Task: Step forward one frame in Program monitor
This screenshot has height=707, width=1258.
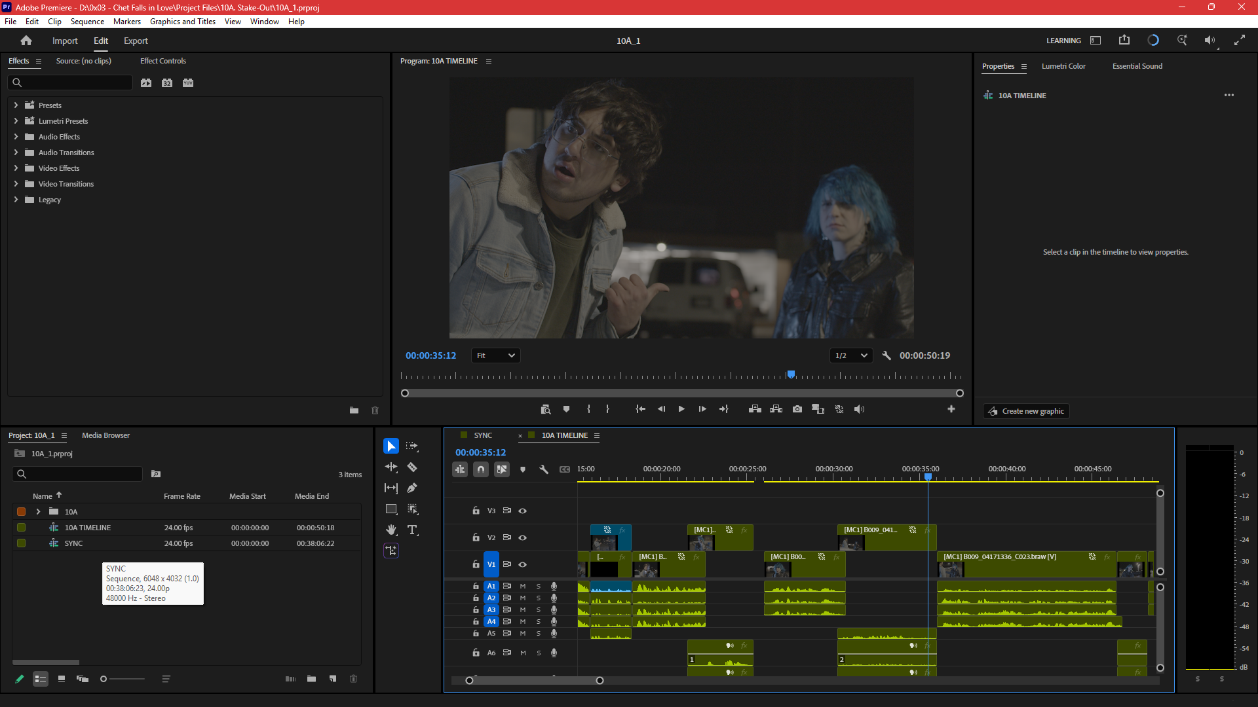Action: pos(702,409)
